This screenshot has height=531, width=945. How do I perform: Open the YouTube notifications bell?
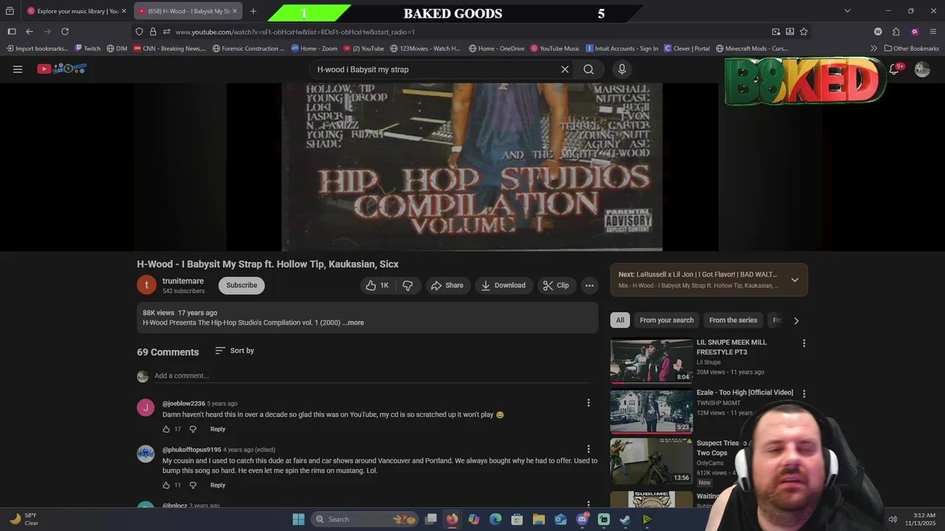click(x=894, y=69)
